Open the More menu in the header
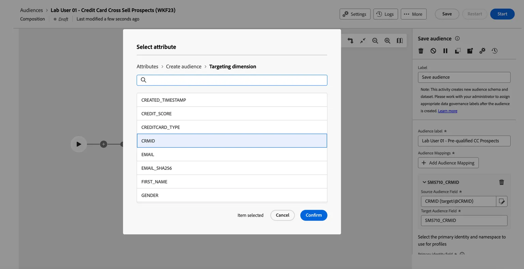Screen dimensions: 524x269 414,14
